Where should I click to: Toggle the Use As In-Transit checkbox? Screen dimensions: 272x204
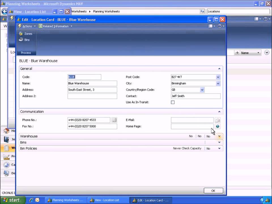click(173, 102)
